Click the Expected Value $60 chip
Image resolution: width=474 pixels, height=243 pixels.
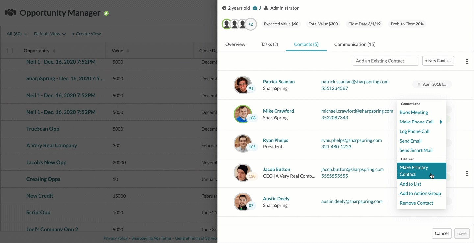[x=281, y=24]
